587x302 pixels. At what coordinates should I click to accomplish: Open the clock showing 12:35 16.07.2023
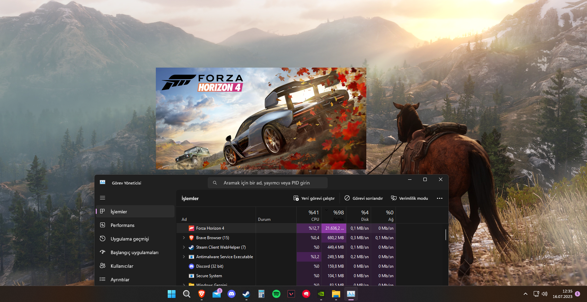[562, 294]
